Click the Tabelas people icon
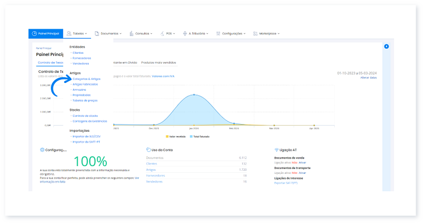The image size is (423, 223). point(69,33)
